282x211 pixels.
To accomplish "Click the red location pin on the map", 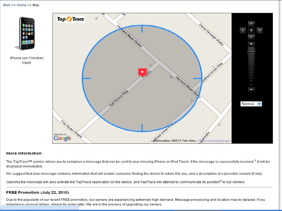I will 142,73.
